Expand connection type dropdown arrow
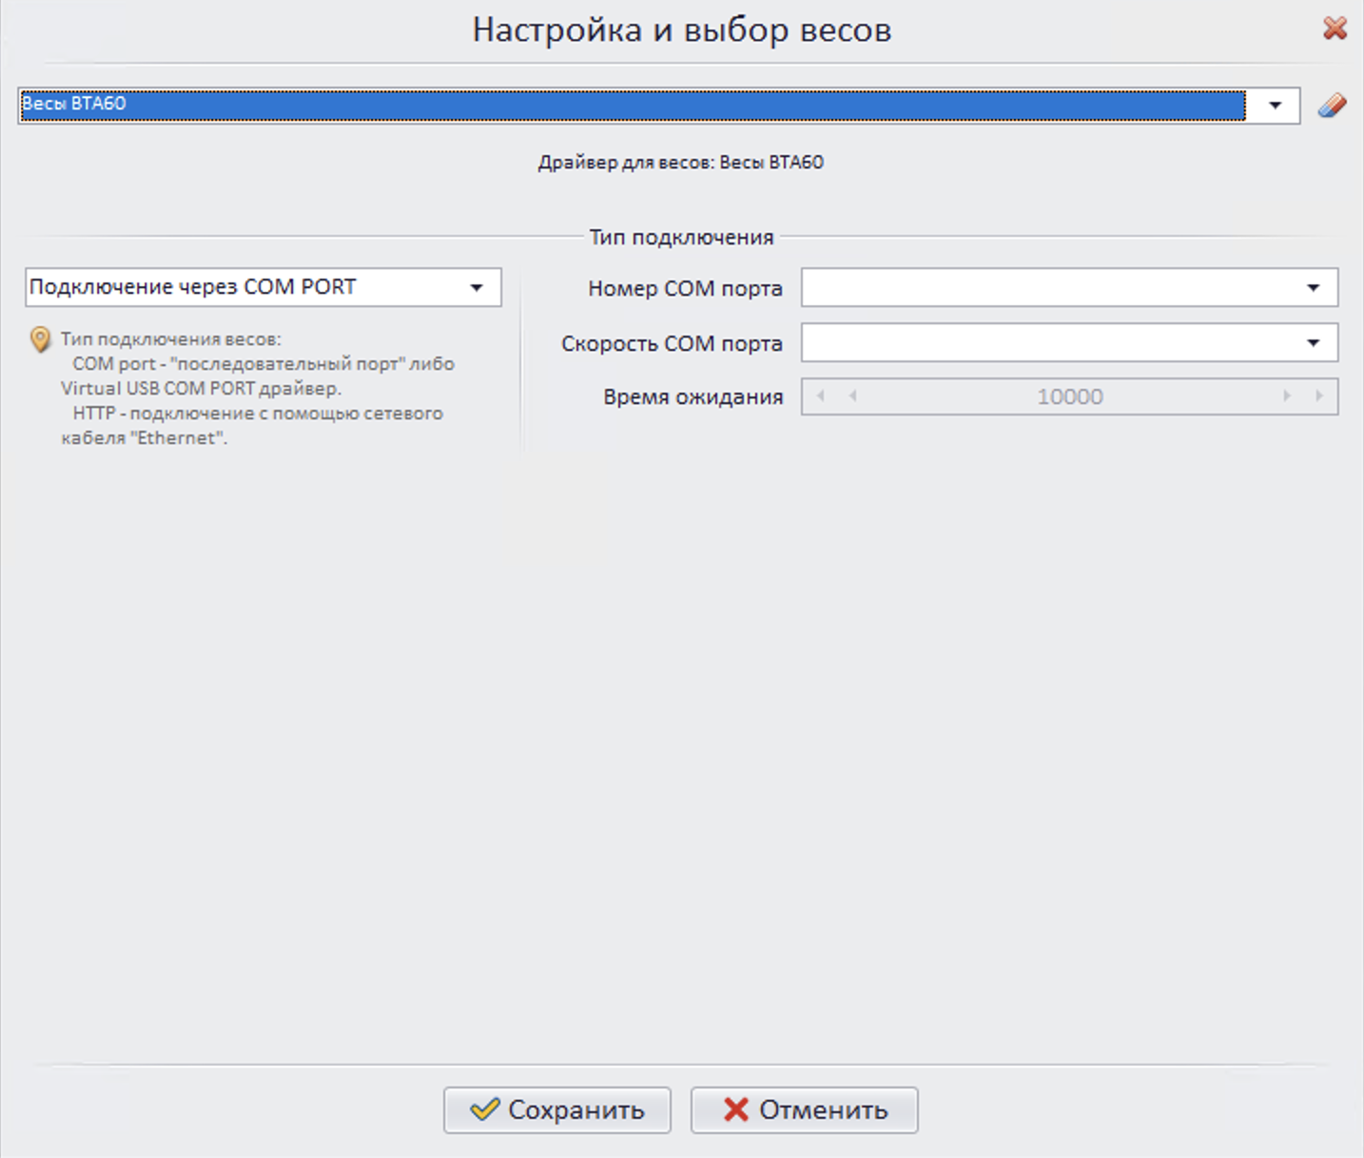 tap(477, 288)
